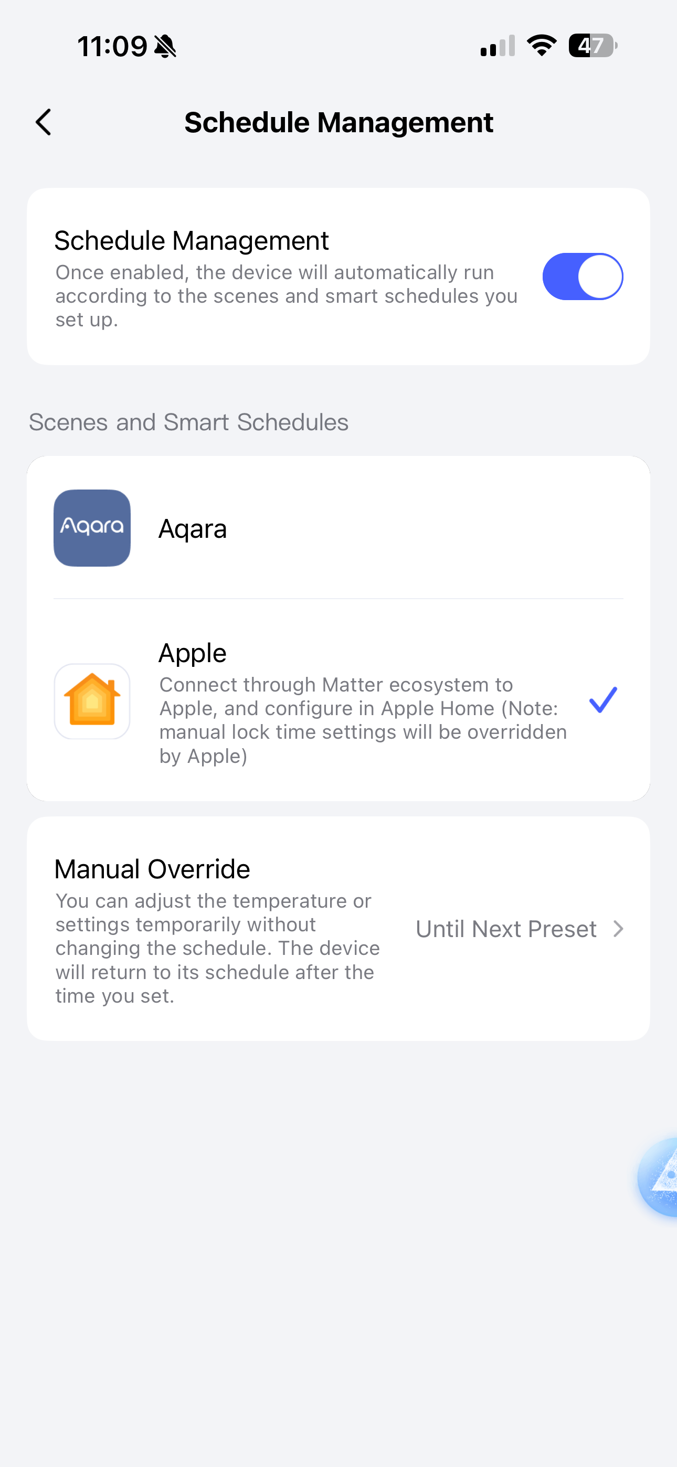Open the floating blue assistant bubble

(658, 1176)
